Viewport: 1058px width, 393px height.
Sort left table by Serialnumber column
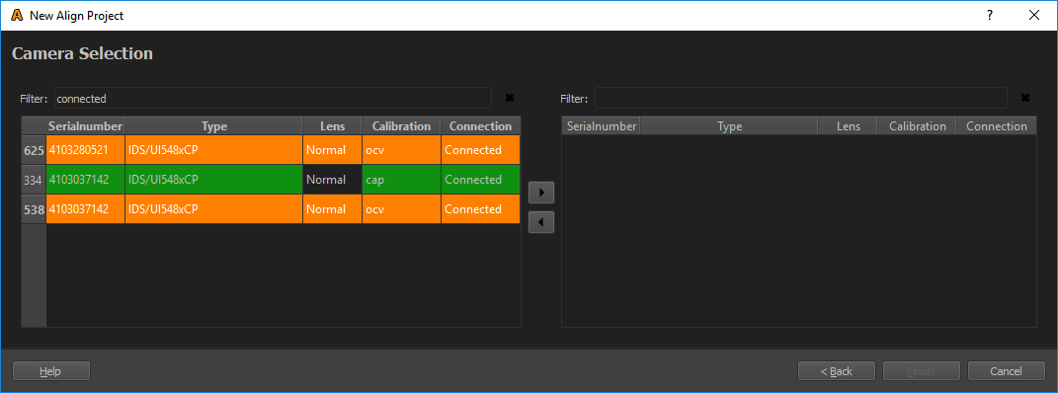[x=86, y=126]
